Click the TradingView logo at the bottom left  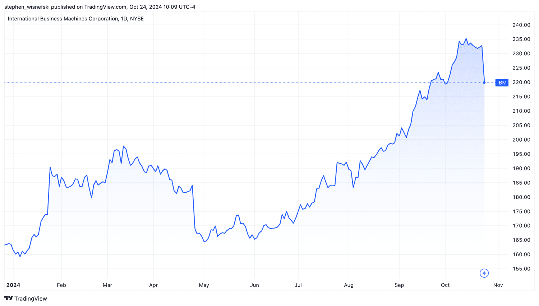click(26, 298)
